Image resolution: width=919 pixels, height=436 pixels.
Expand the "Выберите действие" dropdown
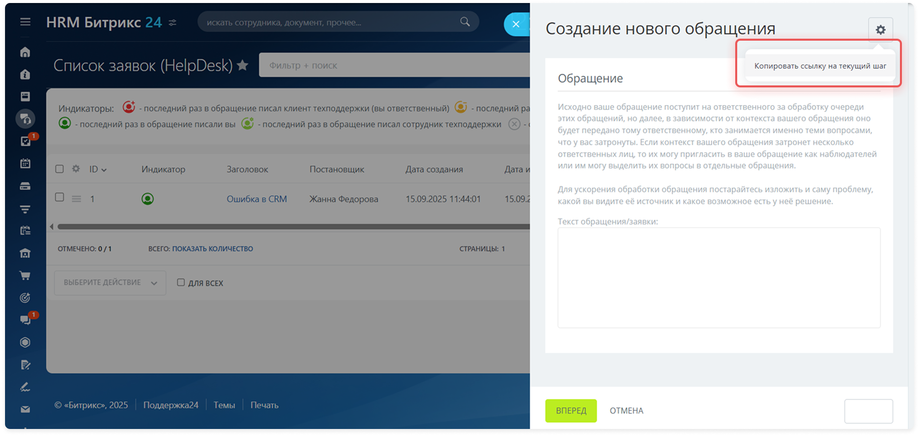coord(110,283)
